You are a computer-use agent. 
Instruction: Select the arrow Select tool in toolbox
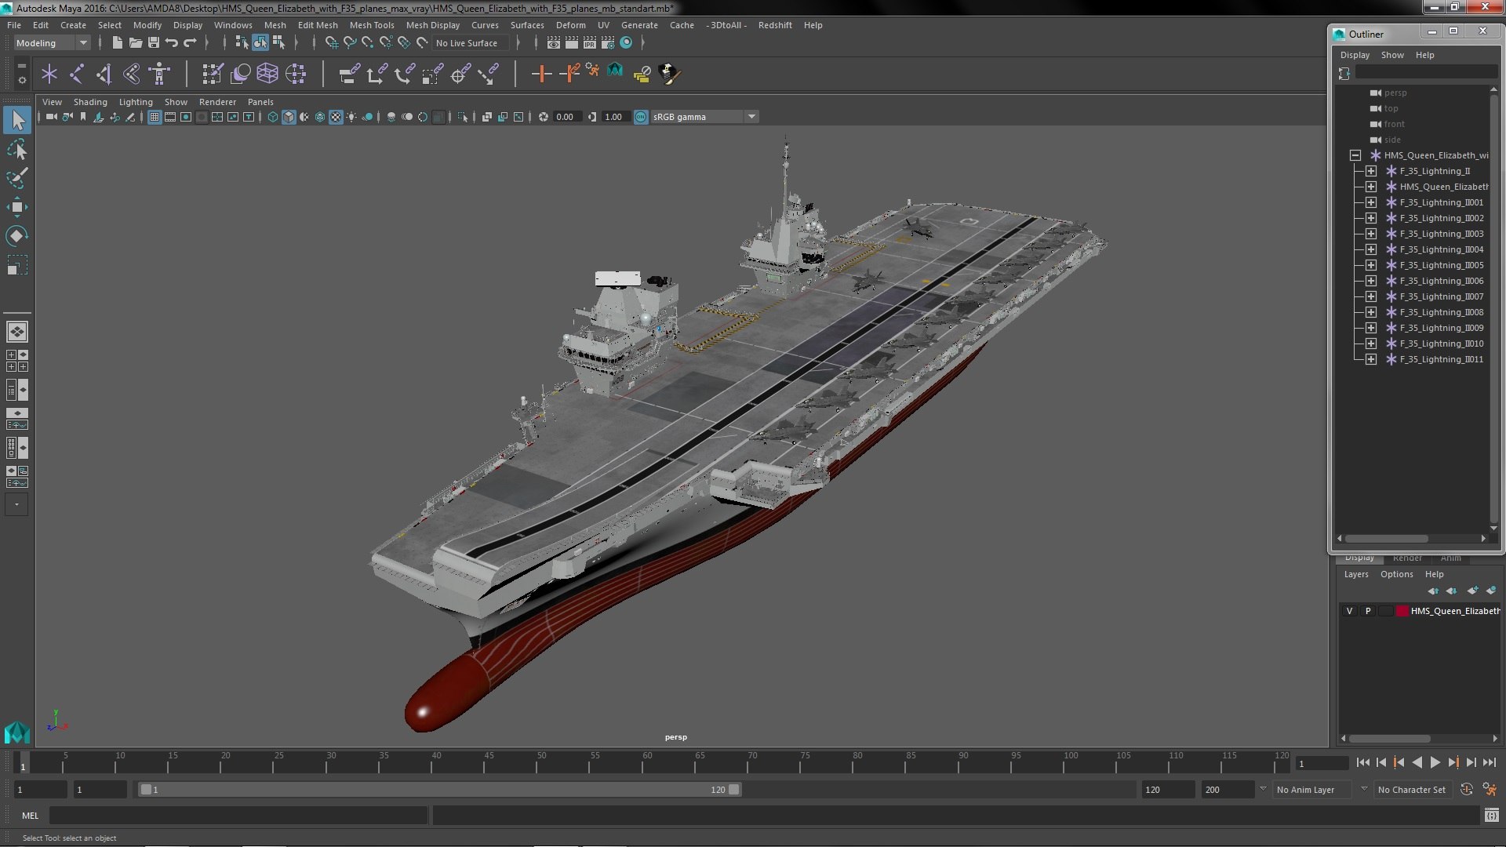[17, 120]
